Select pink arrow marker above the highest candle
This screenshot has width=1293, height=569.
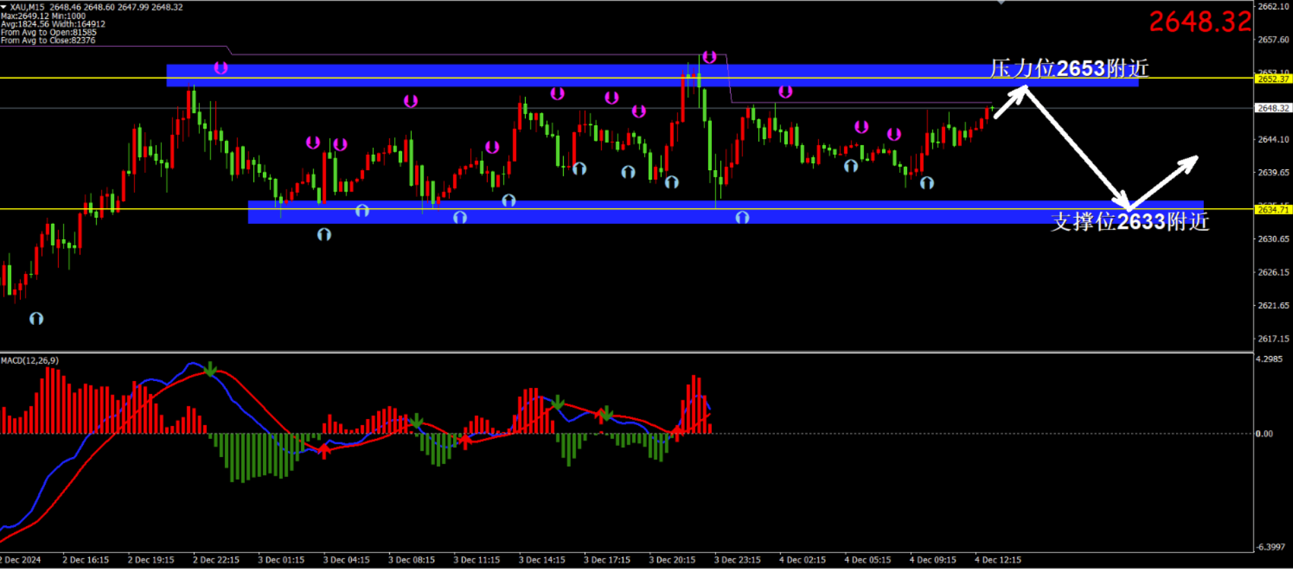pos(709,57)
